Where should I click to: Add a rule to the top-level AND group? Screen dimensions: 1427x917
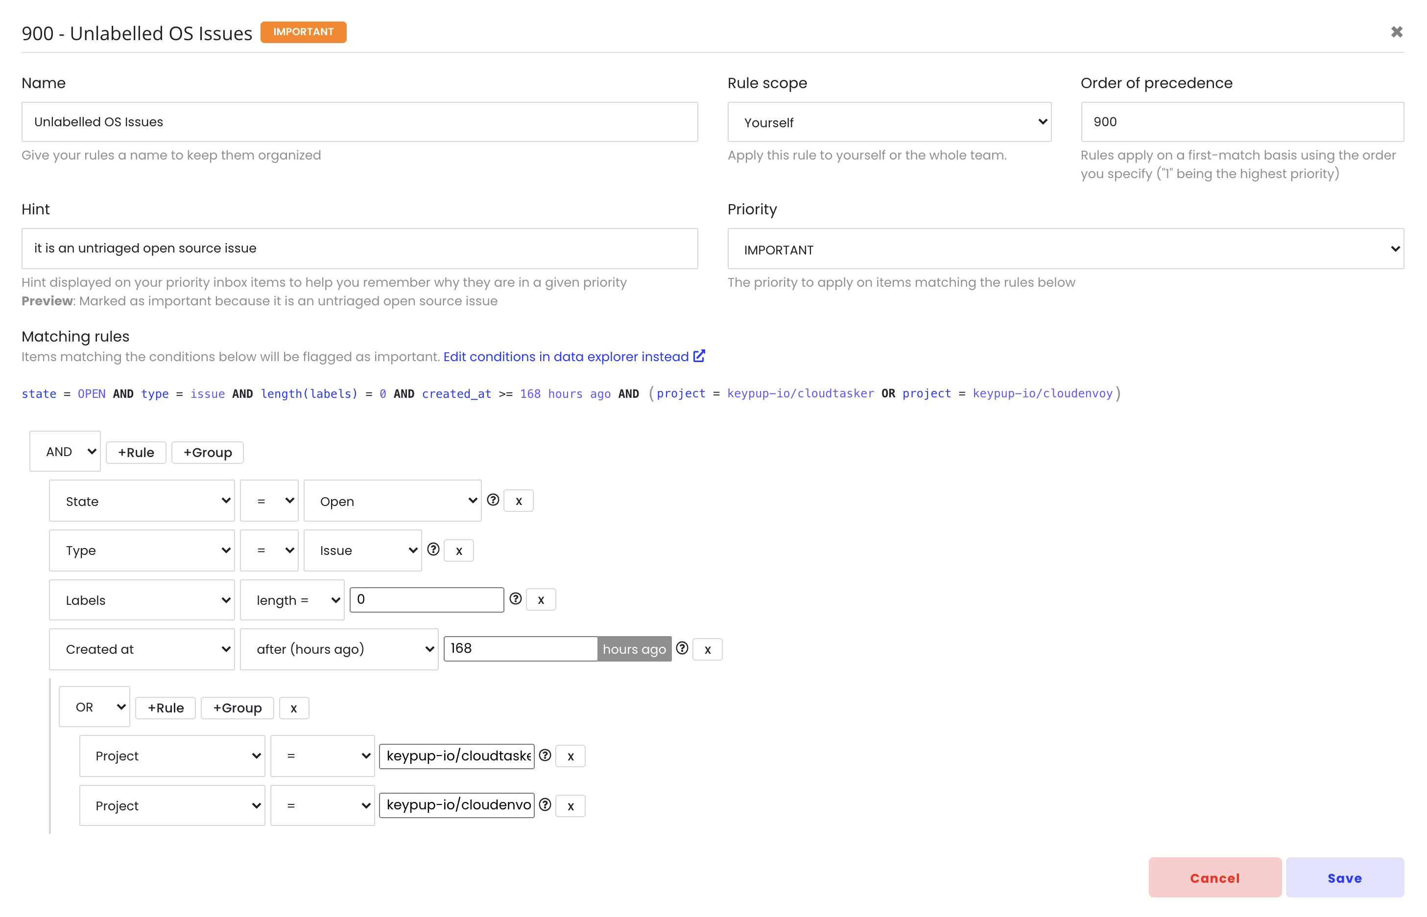(136, 453)
